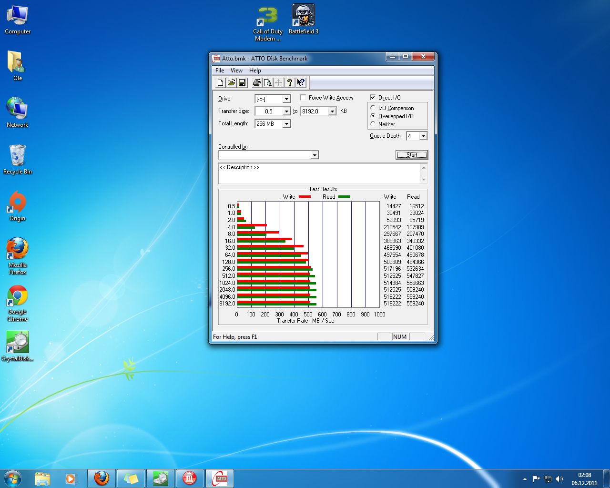The width and height of the screenshot is (610, 488).
Task: Uncheck the Direct I/O checkbox
Action: pos(373,97)
